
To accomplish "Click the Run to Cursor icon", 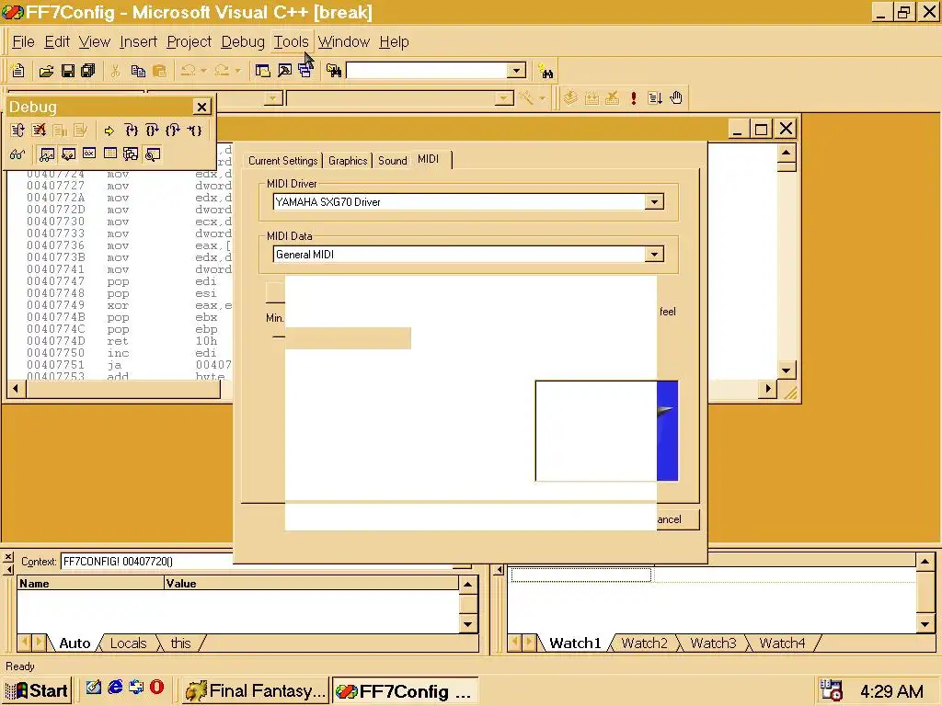I will pos(194,131).
